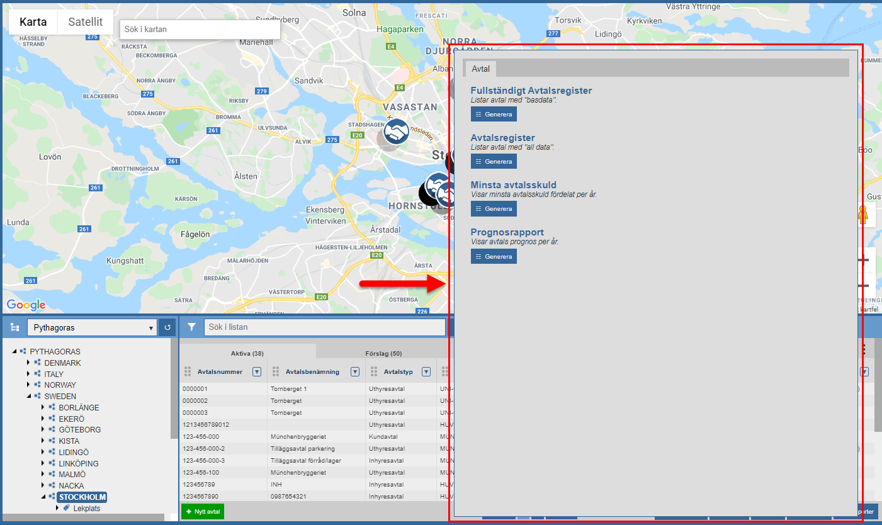
Task: Select the Avtal tab in report panel
Action: tap(480, 69)
